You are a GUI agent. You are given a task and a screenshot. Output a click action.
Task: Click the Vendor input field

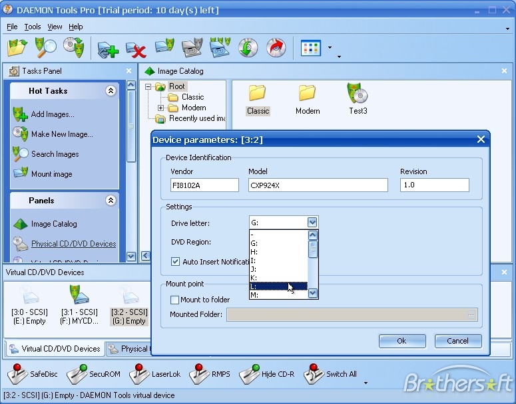pos(204,185)
